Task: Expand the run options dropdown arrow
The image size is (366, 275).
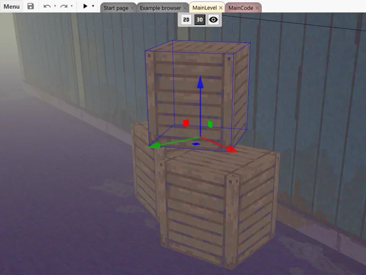Action: click(93, 6)
